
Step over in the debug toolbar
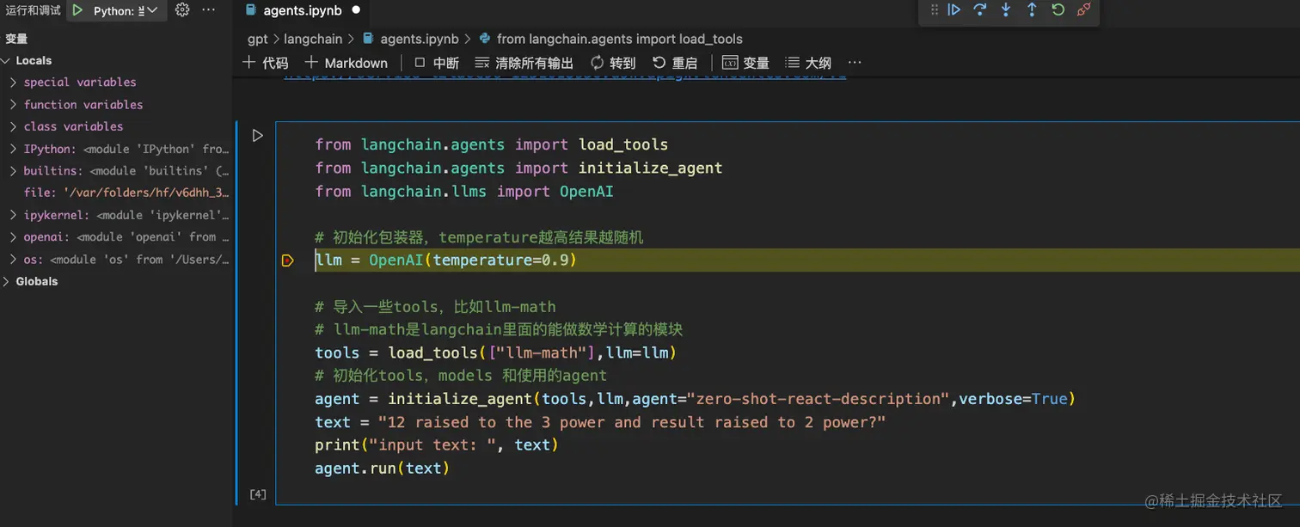click(x=979, y=10)
